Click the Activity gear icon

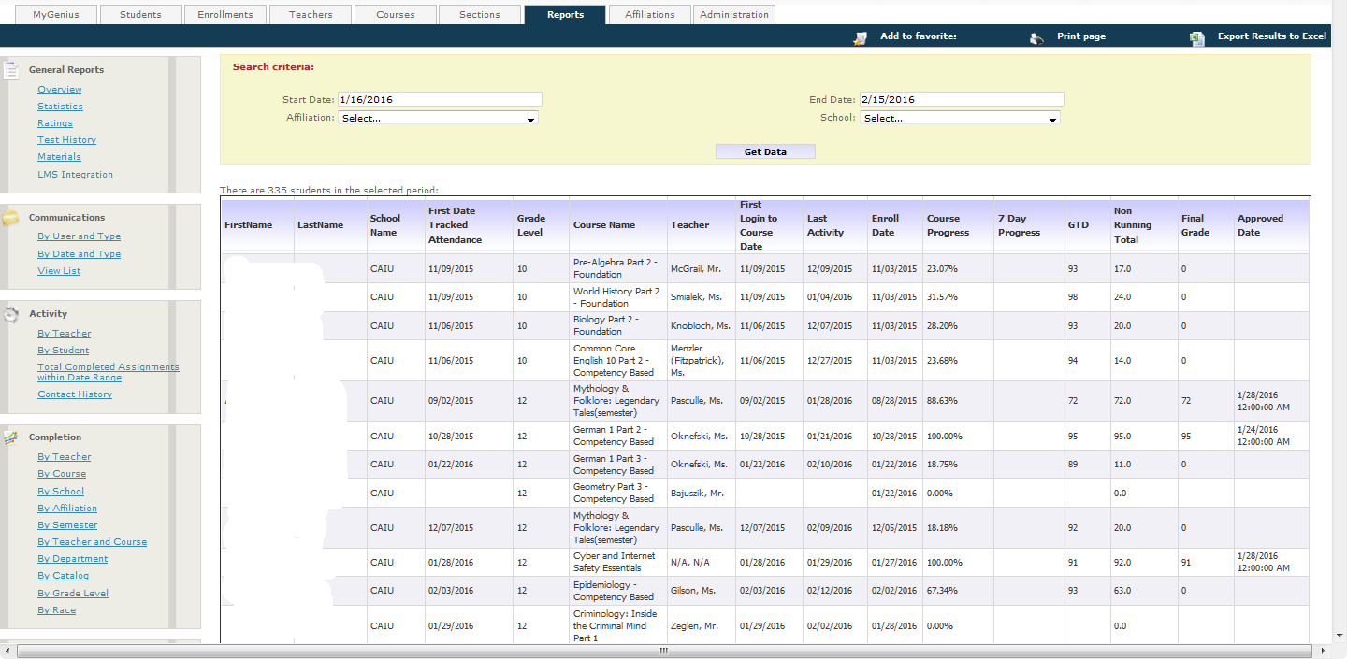tap(11, 313)
